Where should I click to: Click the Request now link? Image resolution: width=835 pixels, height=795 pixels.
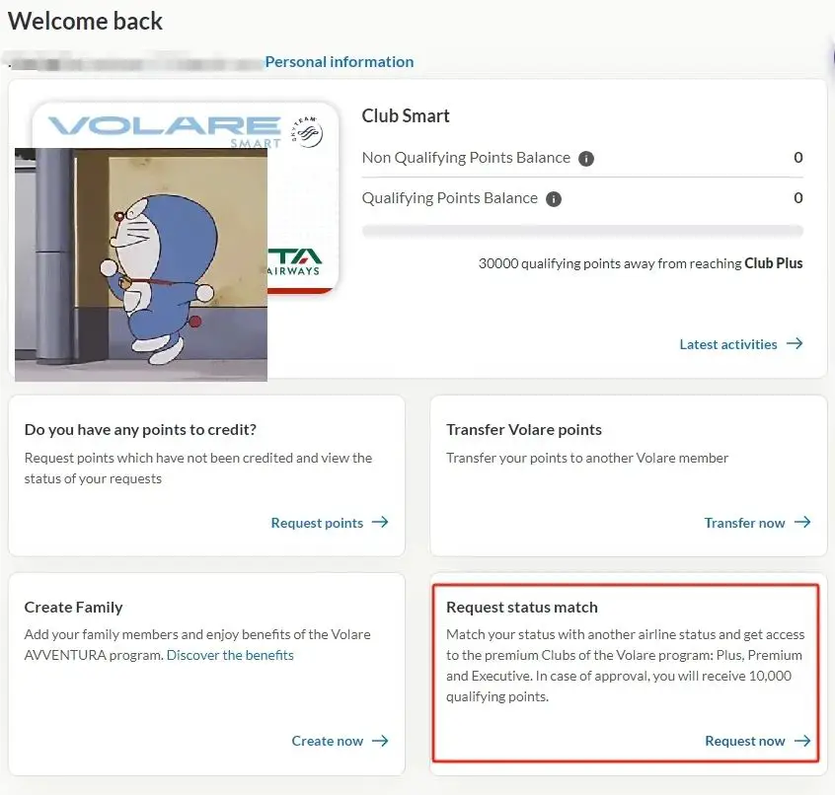pos(745,741)
